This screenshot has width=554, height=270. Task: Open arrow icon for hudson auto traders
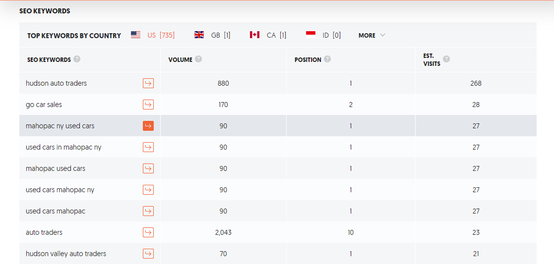click(148, 83)
